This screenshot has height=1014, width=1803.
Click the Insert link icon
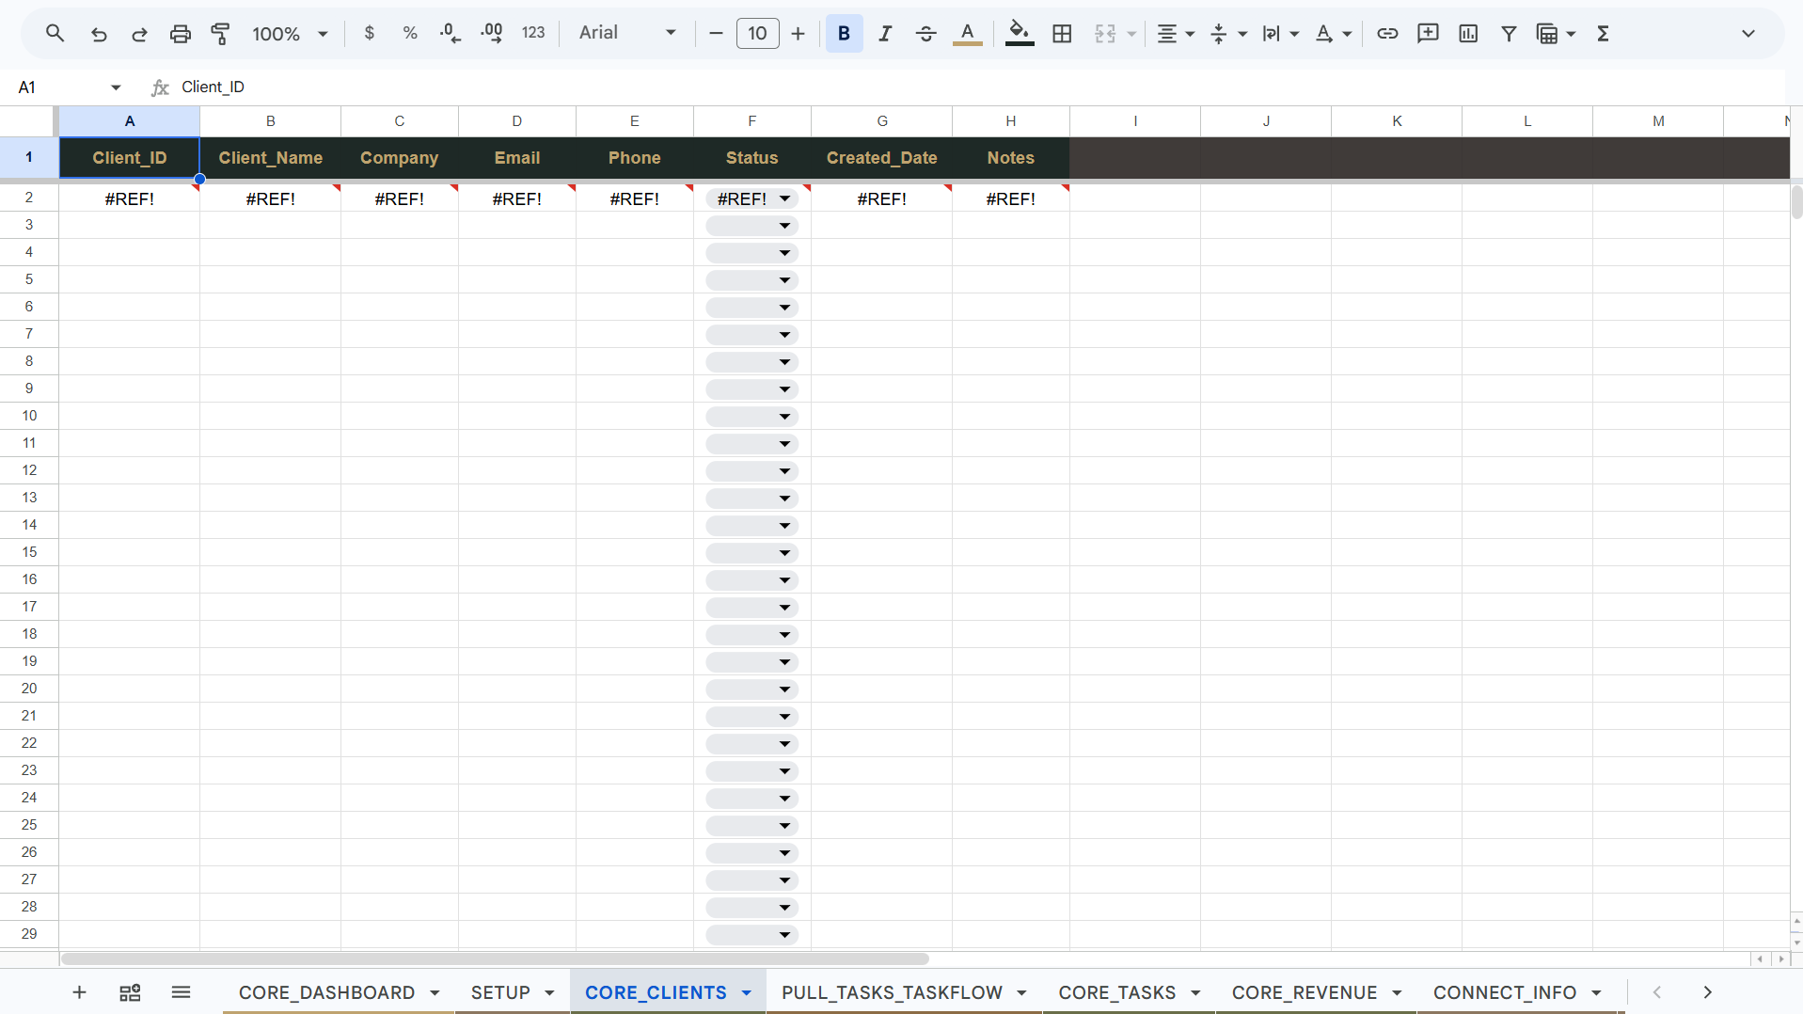click(1387, 34)
